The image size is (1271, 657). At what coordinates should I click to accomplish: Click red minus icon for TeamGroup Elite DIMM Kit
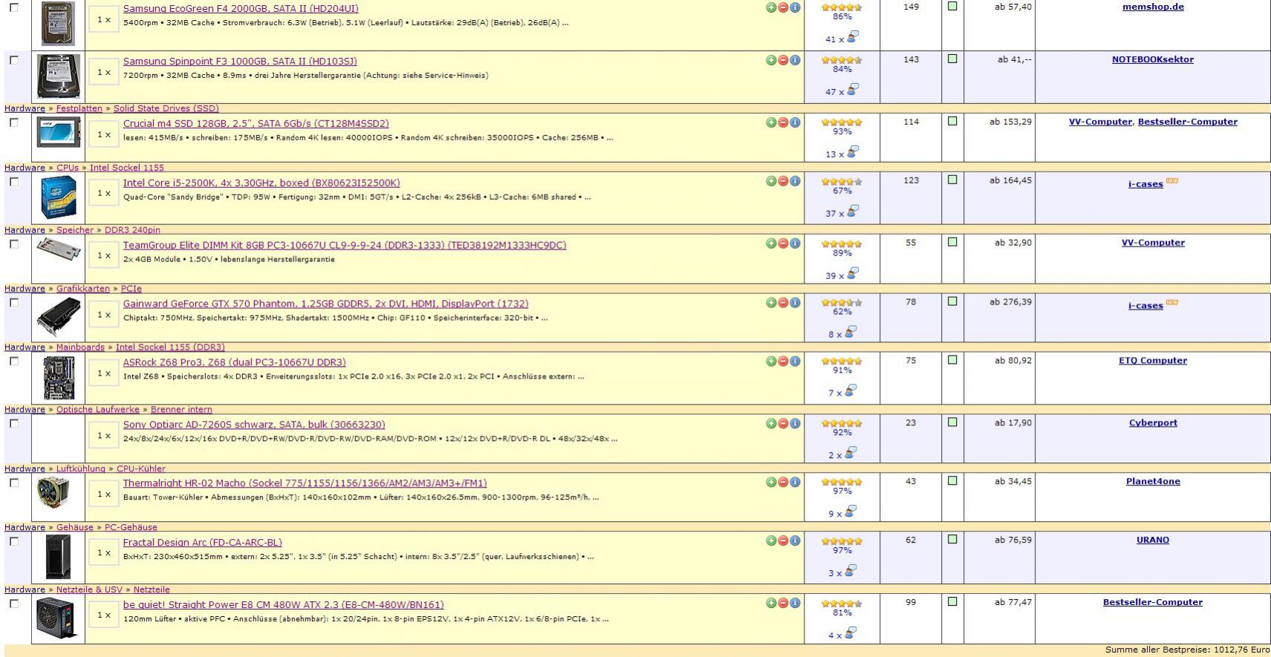(783, 243)
